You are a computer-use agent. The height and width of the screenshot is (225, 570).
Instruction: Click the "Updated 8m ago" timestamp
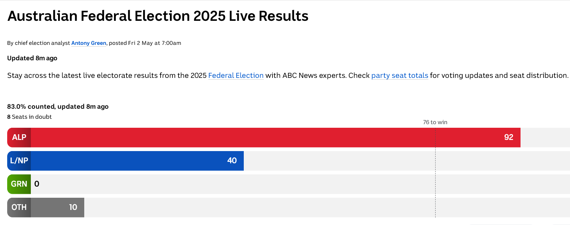click(32, 58)
